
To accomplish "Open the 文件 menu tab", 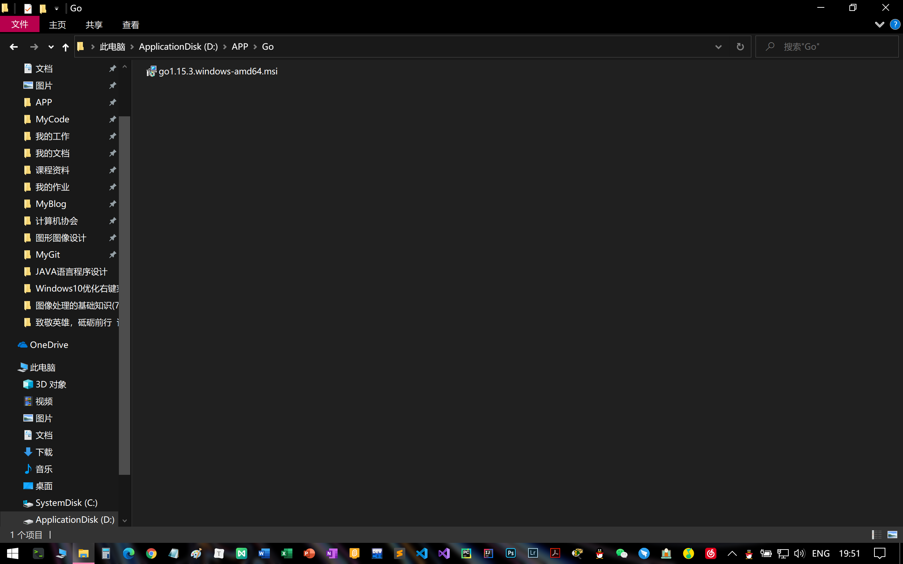I will click(20, 25).
